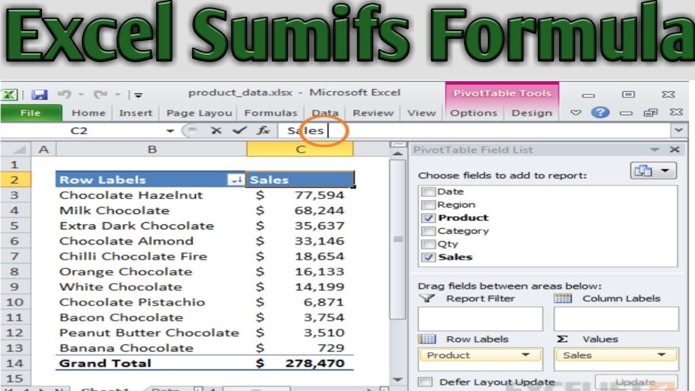Minimize the ribbon with the caret icon

pos(576,112)
